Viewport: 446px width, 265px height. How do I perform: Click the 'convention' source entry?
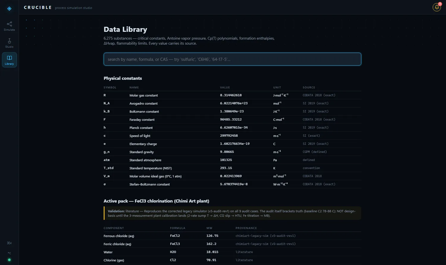(311, 168)
